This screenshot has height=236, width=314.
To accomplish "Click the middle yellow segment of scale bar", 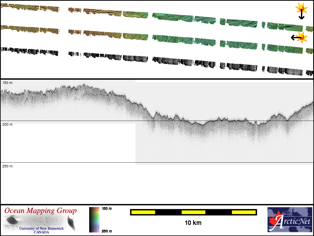I will tap(193, 212).
